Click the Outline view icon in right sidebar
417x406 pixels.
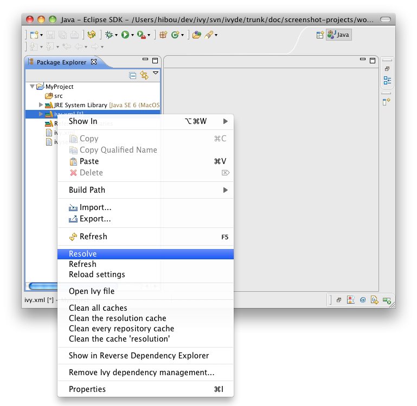[387, 81]
